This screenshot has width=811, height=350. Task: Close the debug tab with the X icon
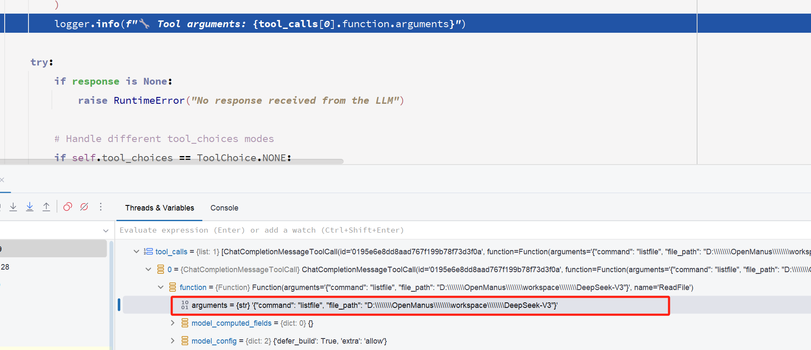pyautogui.click(x=2, y=180)
